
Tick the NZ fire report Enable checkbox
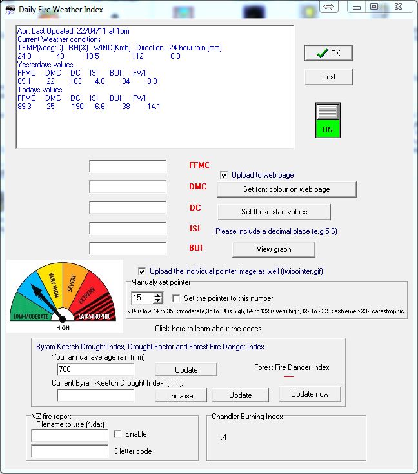pyautogui.click(x=117, y=434)
